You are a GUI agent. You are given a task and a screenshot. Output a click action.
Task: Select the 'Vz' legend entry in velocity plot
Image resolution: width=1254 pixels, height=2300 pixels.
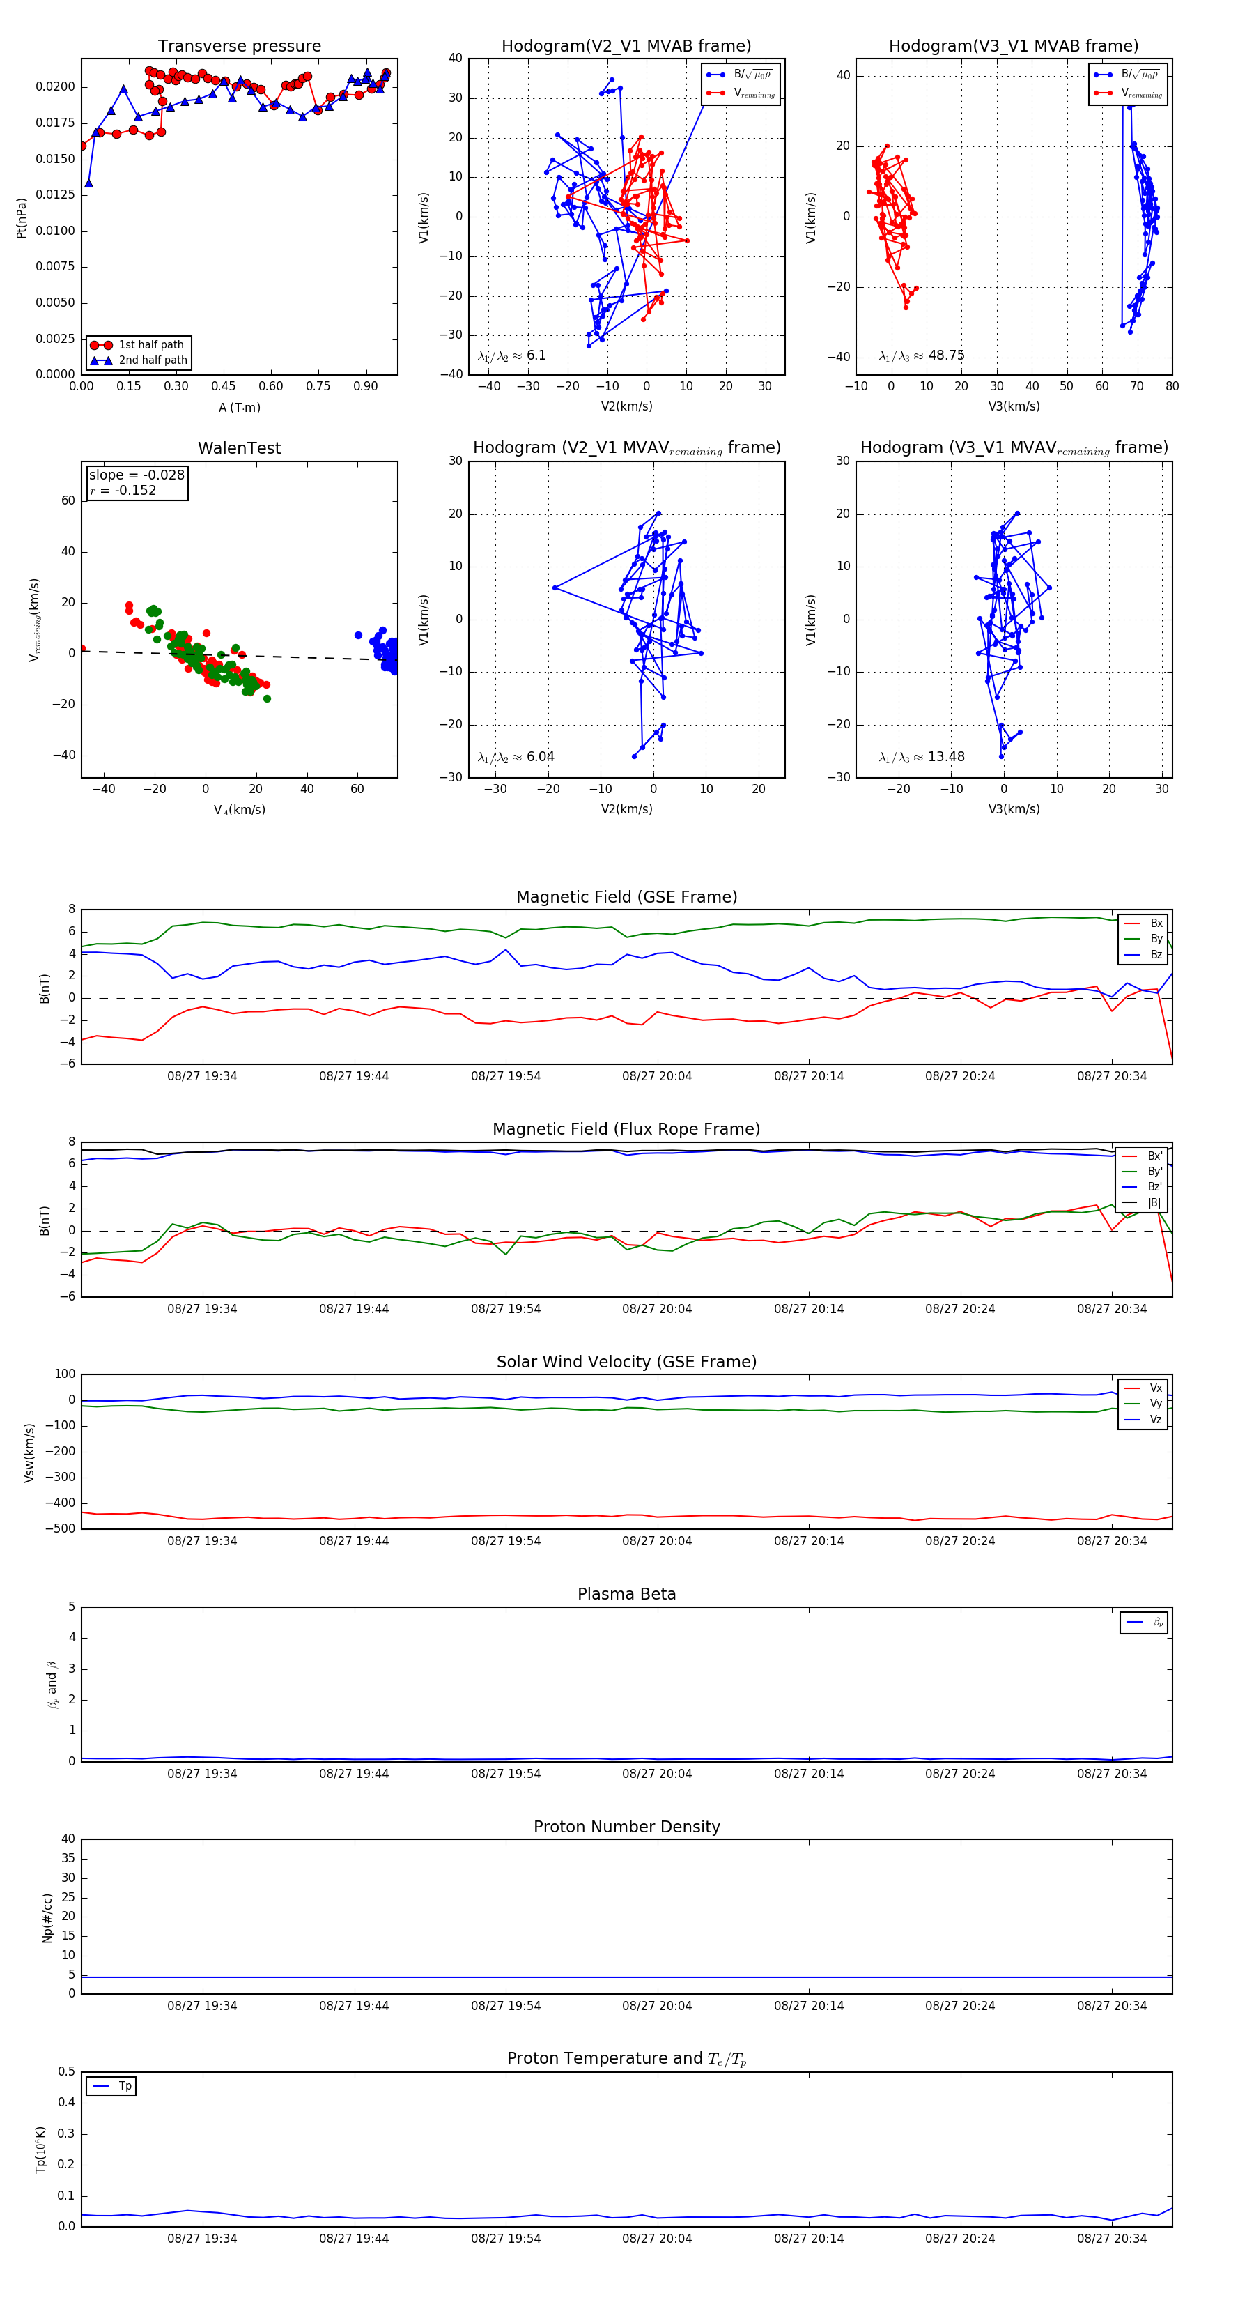point(1143,1420)
